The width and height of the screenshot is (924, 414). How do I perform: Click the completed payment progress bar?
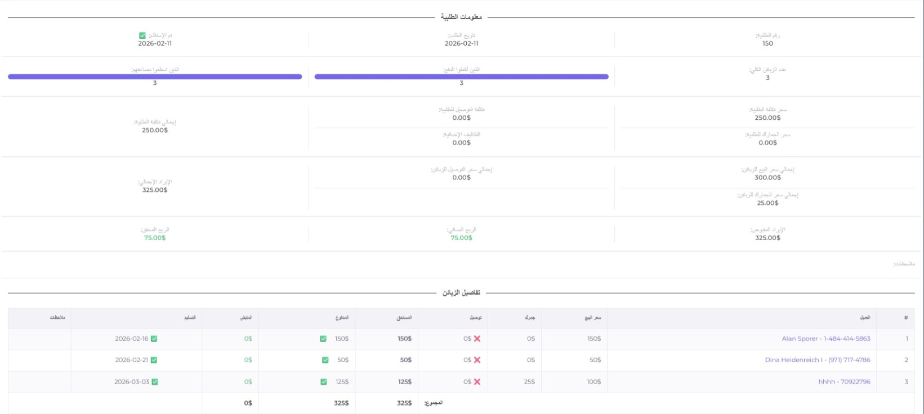[461, 76]
